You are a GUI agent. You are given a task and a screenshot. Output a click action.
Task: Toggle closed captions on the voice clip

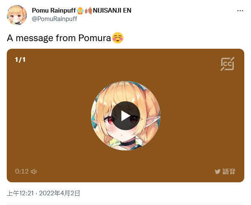coord(227,64)
